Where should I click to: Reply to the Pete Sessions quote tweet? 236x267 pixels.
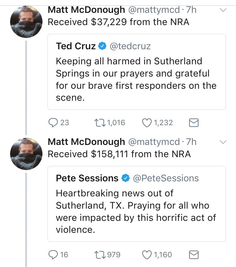(x=53, y=254)
